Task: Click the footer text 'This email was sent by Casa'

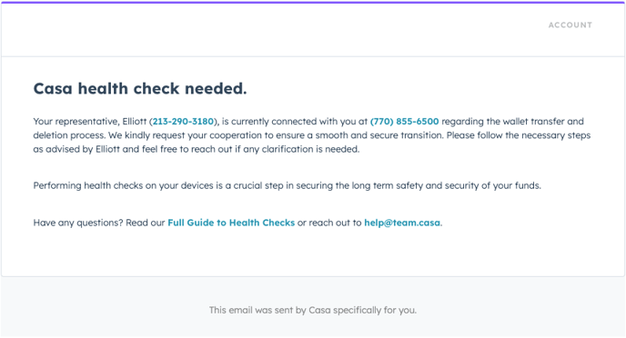Action: tap(270, 310)
